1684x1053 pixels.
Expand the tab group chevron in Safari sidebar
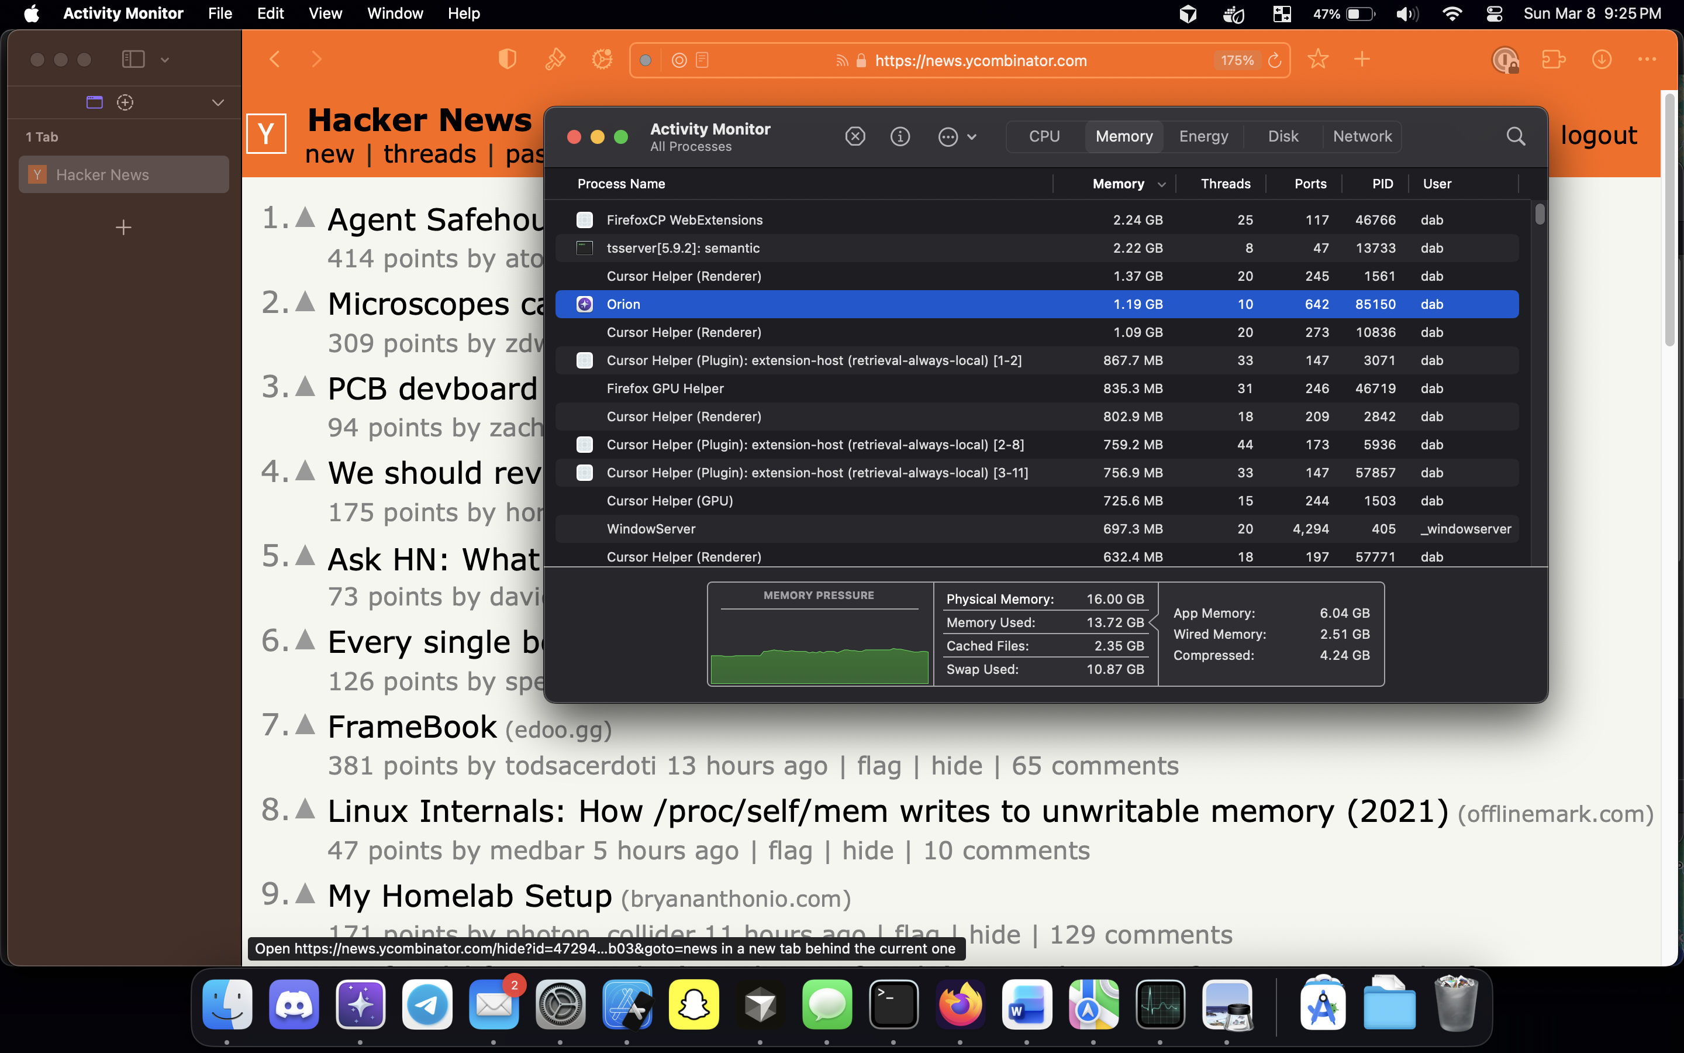pos(218,102)
